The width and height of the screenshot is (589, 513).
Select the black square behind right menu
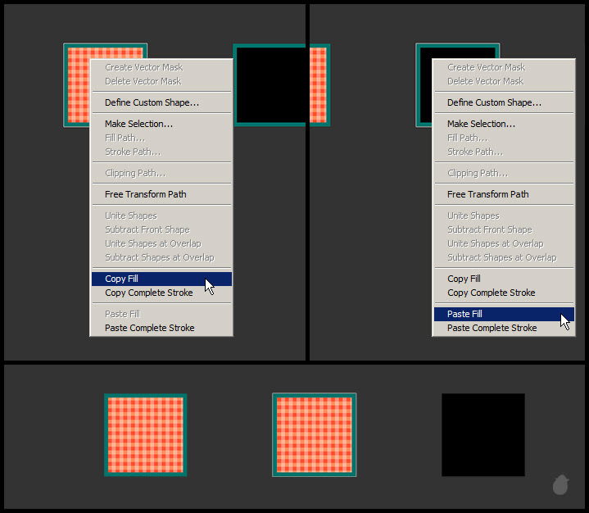[424, 86]
